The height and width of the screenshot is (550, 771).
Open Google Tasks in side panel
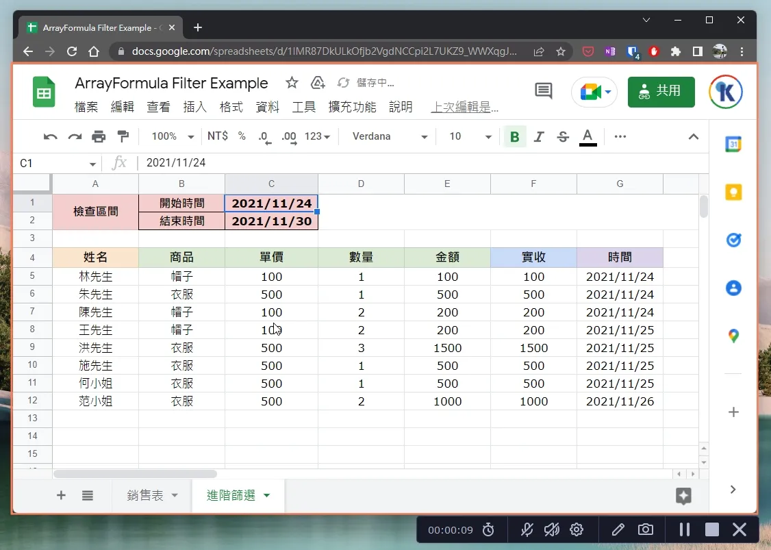coord(733,240)
